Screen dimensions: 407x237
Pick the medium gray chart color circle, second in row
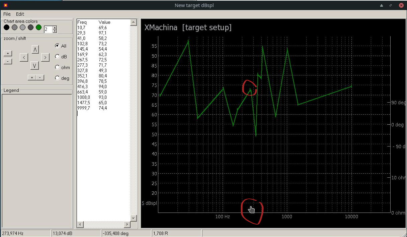[14, 27]
